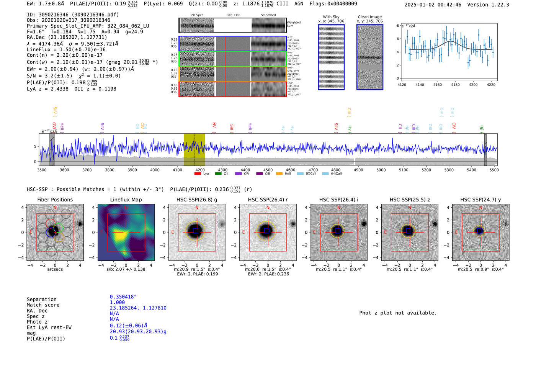Open the Lineflux Map image
536x365 pixels.
[x=126, y=232]
